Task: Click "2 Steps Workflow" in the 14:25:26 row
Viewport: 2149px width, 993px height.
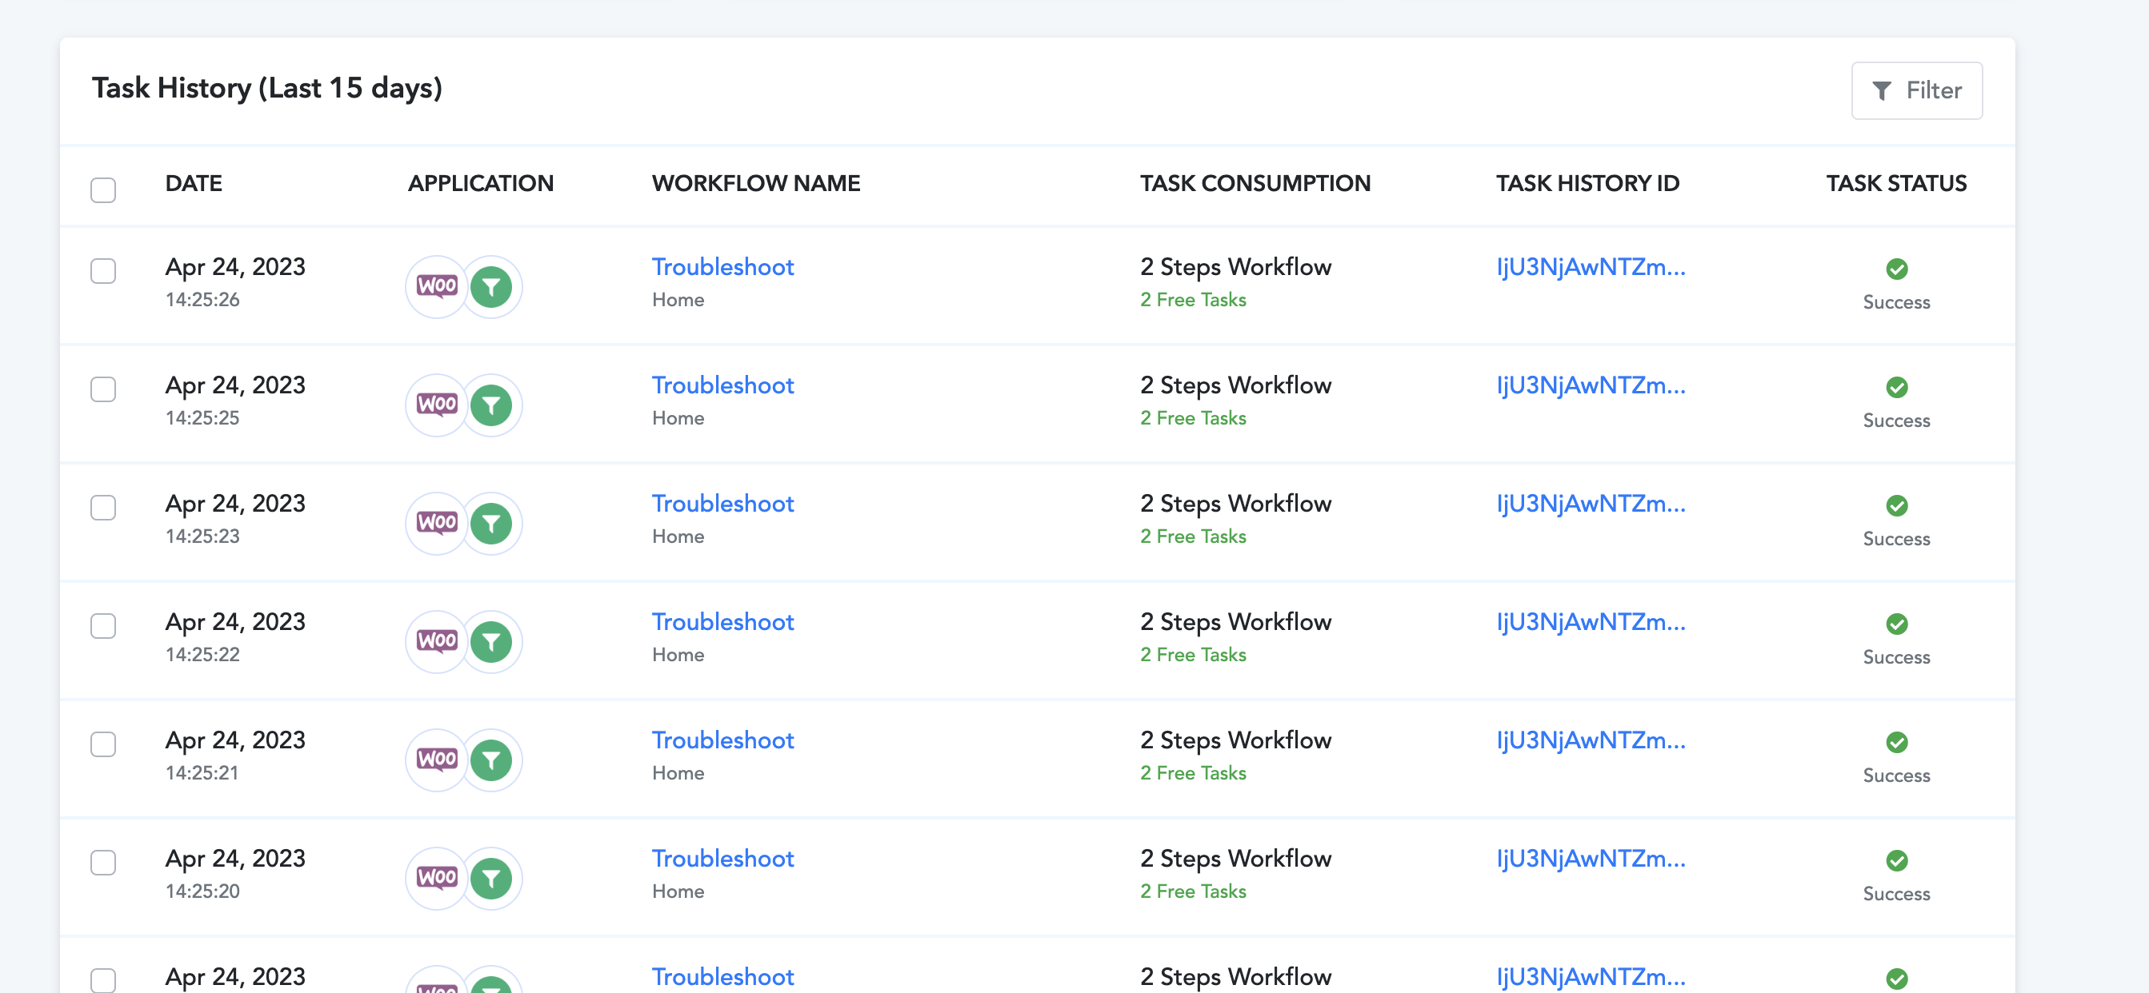Action: pyautogui.click(x=1235, y=267)
